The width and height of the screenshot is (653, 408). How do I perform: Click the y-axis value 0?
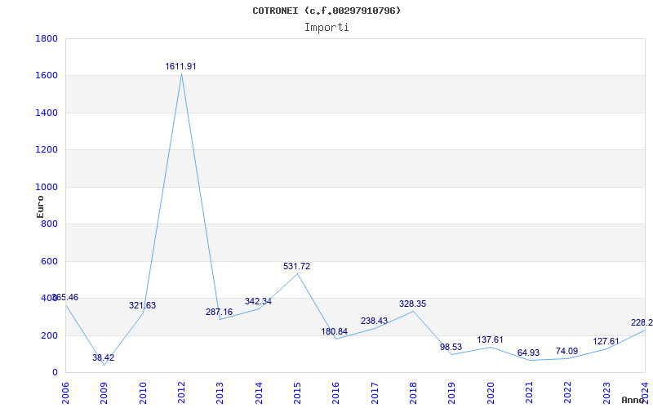click(55, 373)
